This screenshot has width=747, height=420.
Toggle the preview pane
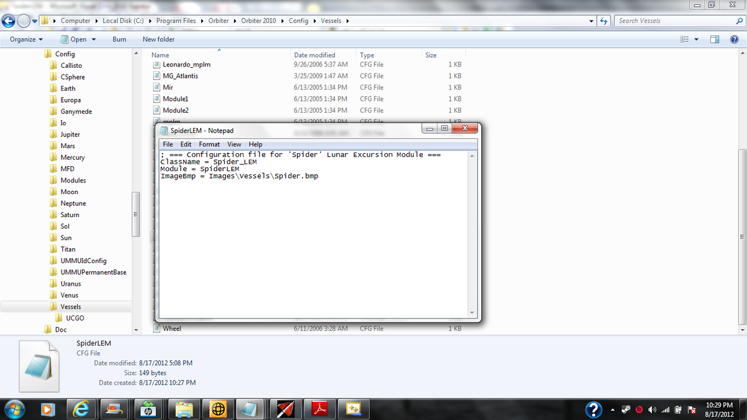[x=715, y=39]
